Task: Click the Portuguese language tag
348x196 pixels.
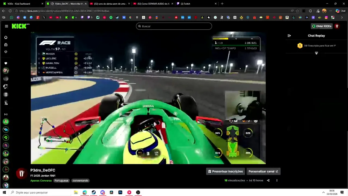Action: coord(61,180)
